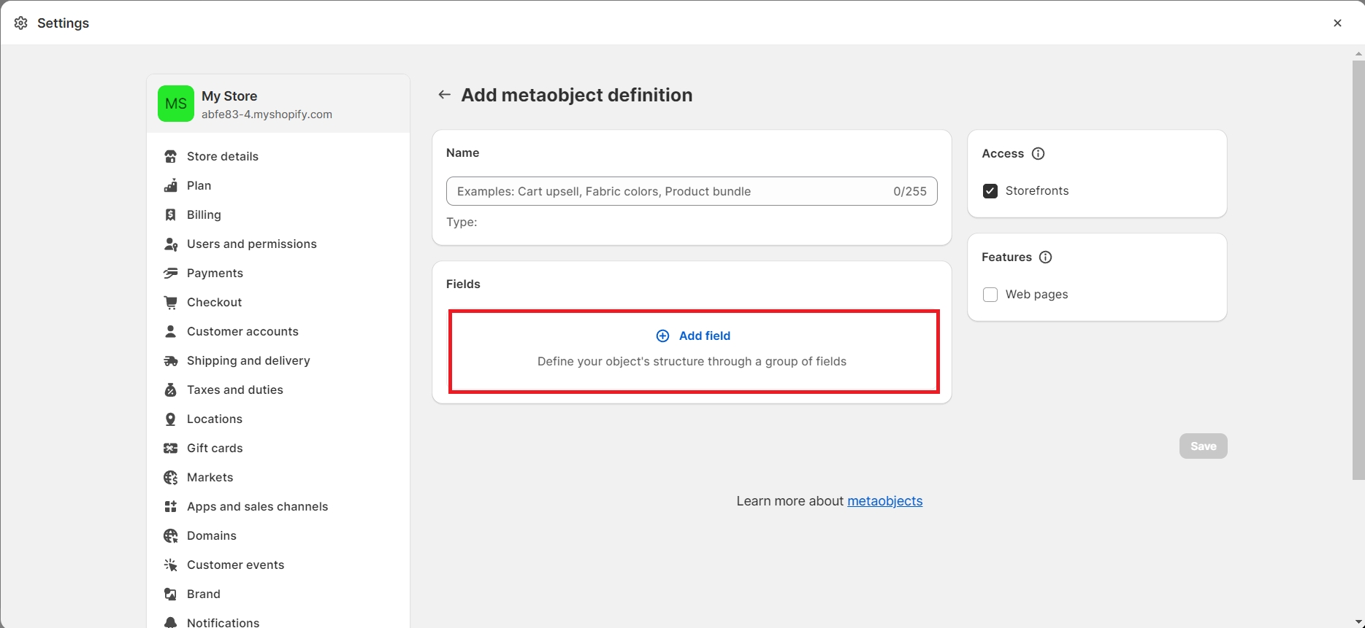Uncheck the Storefronts access checkbox
Screen dimensions: 1365x628
[990, 191]
